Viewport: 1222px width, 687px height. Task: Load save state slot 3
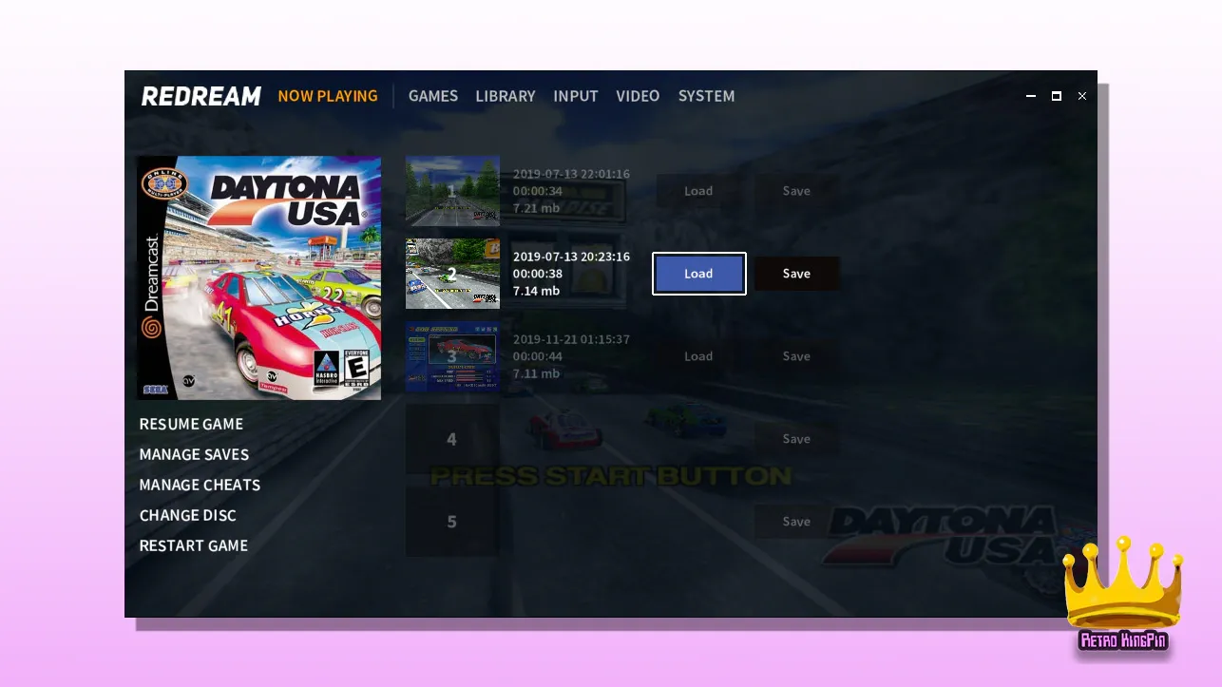click(698, 356)
